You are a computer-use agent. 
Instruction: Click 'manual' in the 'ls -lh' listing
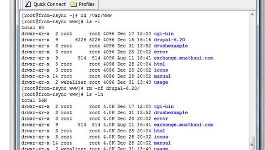162,143
